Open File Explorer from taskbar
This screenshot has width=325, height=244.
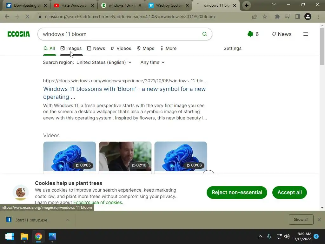pyautogui.click(x=24, y=236)
